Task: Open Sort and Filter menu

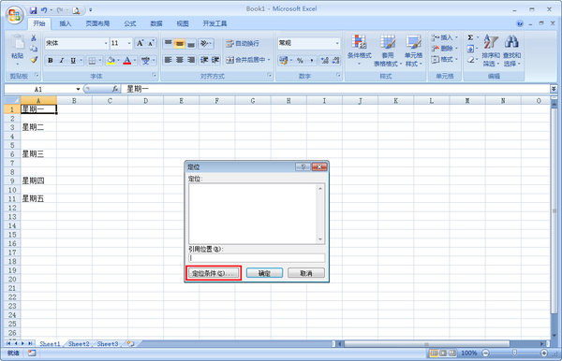Action: (x=491, y=51)
